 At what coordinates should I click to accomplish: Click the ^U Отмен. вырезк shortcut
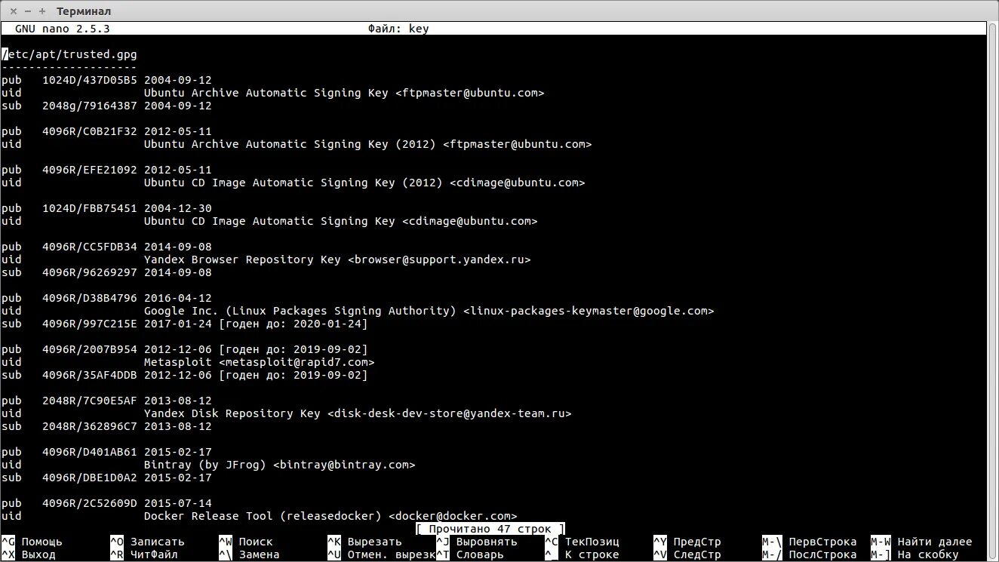pos(381,554)
